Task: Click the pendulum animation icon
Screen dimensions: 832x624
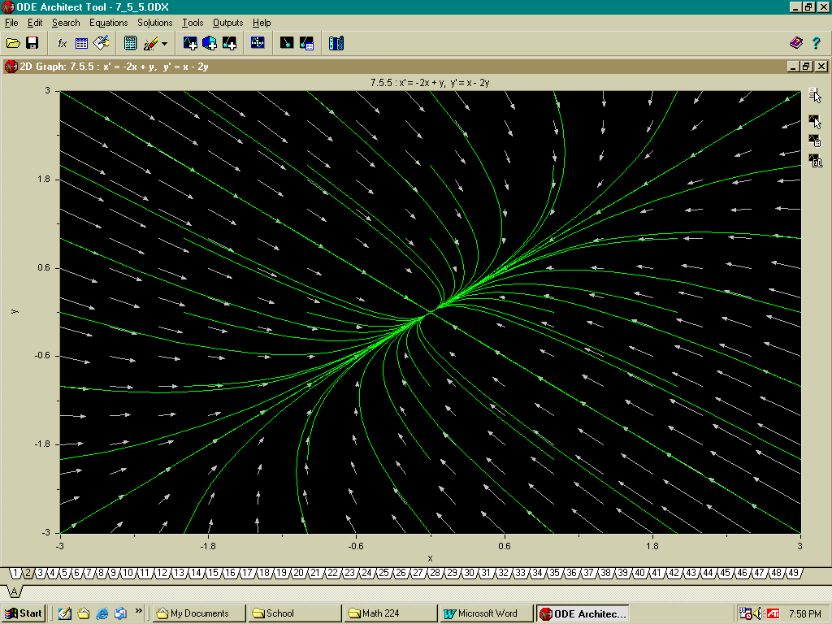Action: point(287,43)
